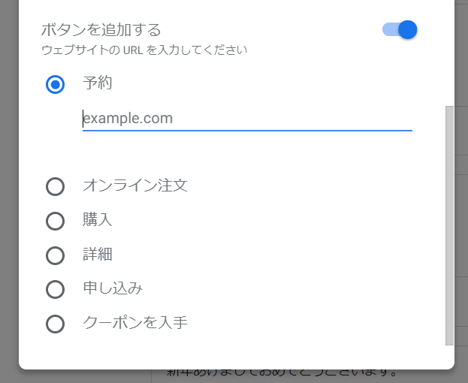Click the dialog's vertical scrollbar thumb
This screenshot has width=468, height=383.
(x=449, y=225)
